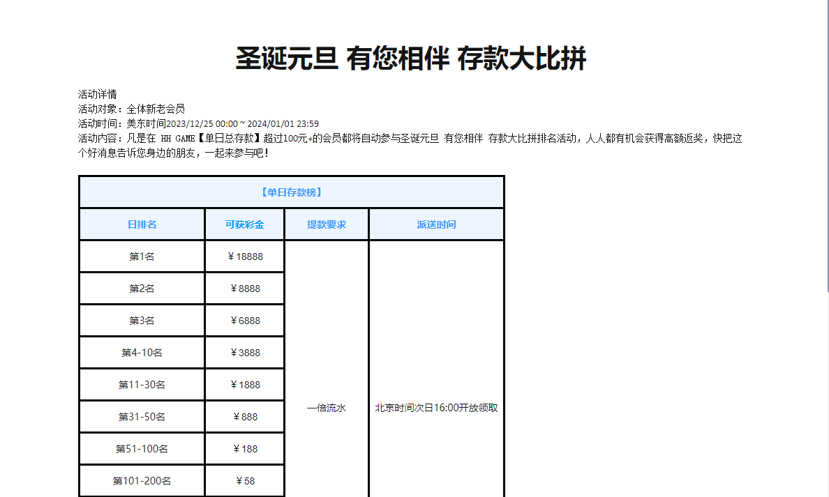829x497 pixels.
Task: Select the ¥8888 bonus cell
Action: click(245, 289)
